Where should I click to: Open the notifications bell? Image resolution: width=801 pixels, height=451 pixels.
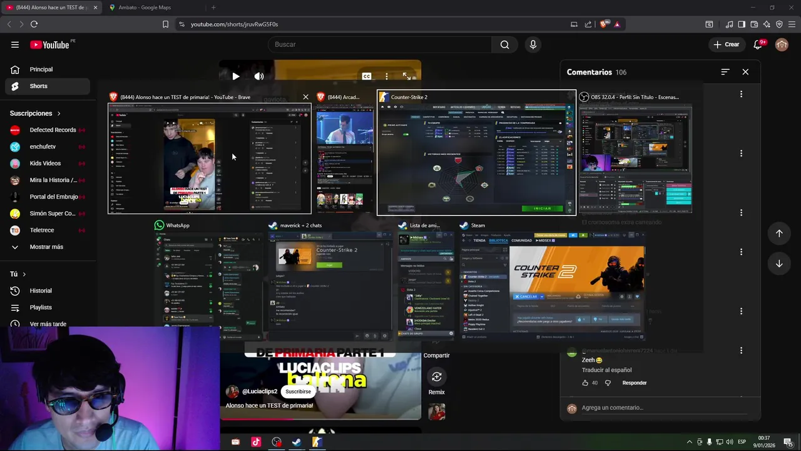pos(758,44)
